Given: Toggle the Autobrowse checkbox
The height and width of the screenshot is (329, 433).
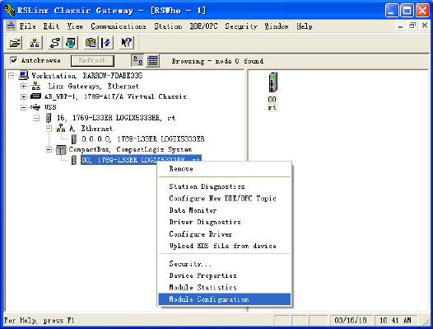Looking at the screenshot, I should tap(13, 60).
